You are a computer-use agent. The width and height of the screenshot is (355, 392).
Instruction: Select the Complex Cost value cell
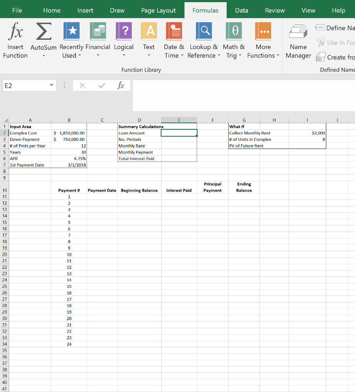69,133
